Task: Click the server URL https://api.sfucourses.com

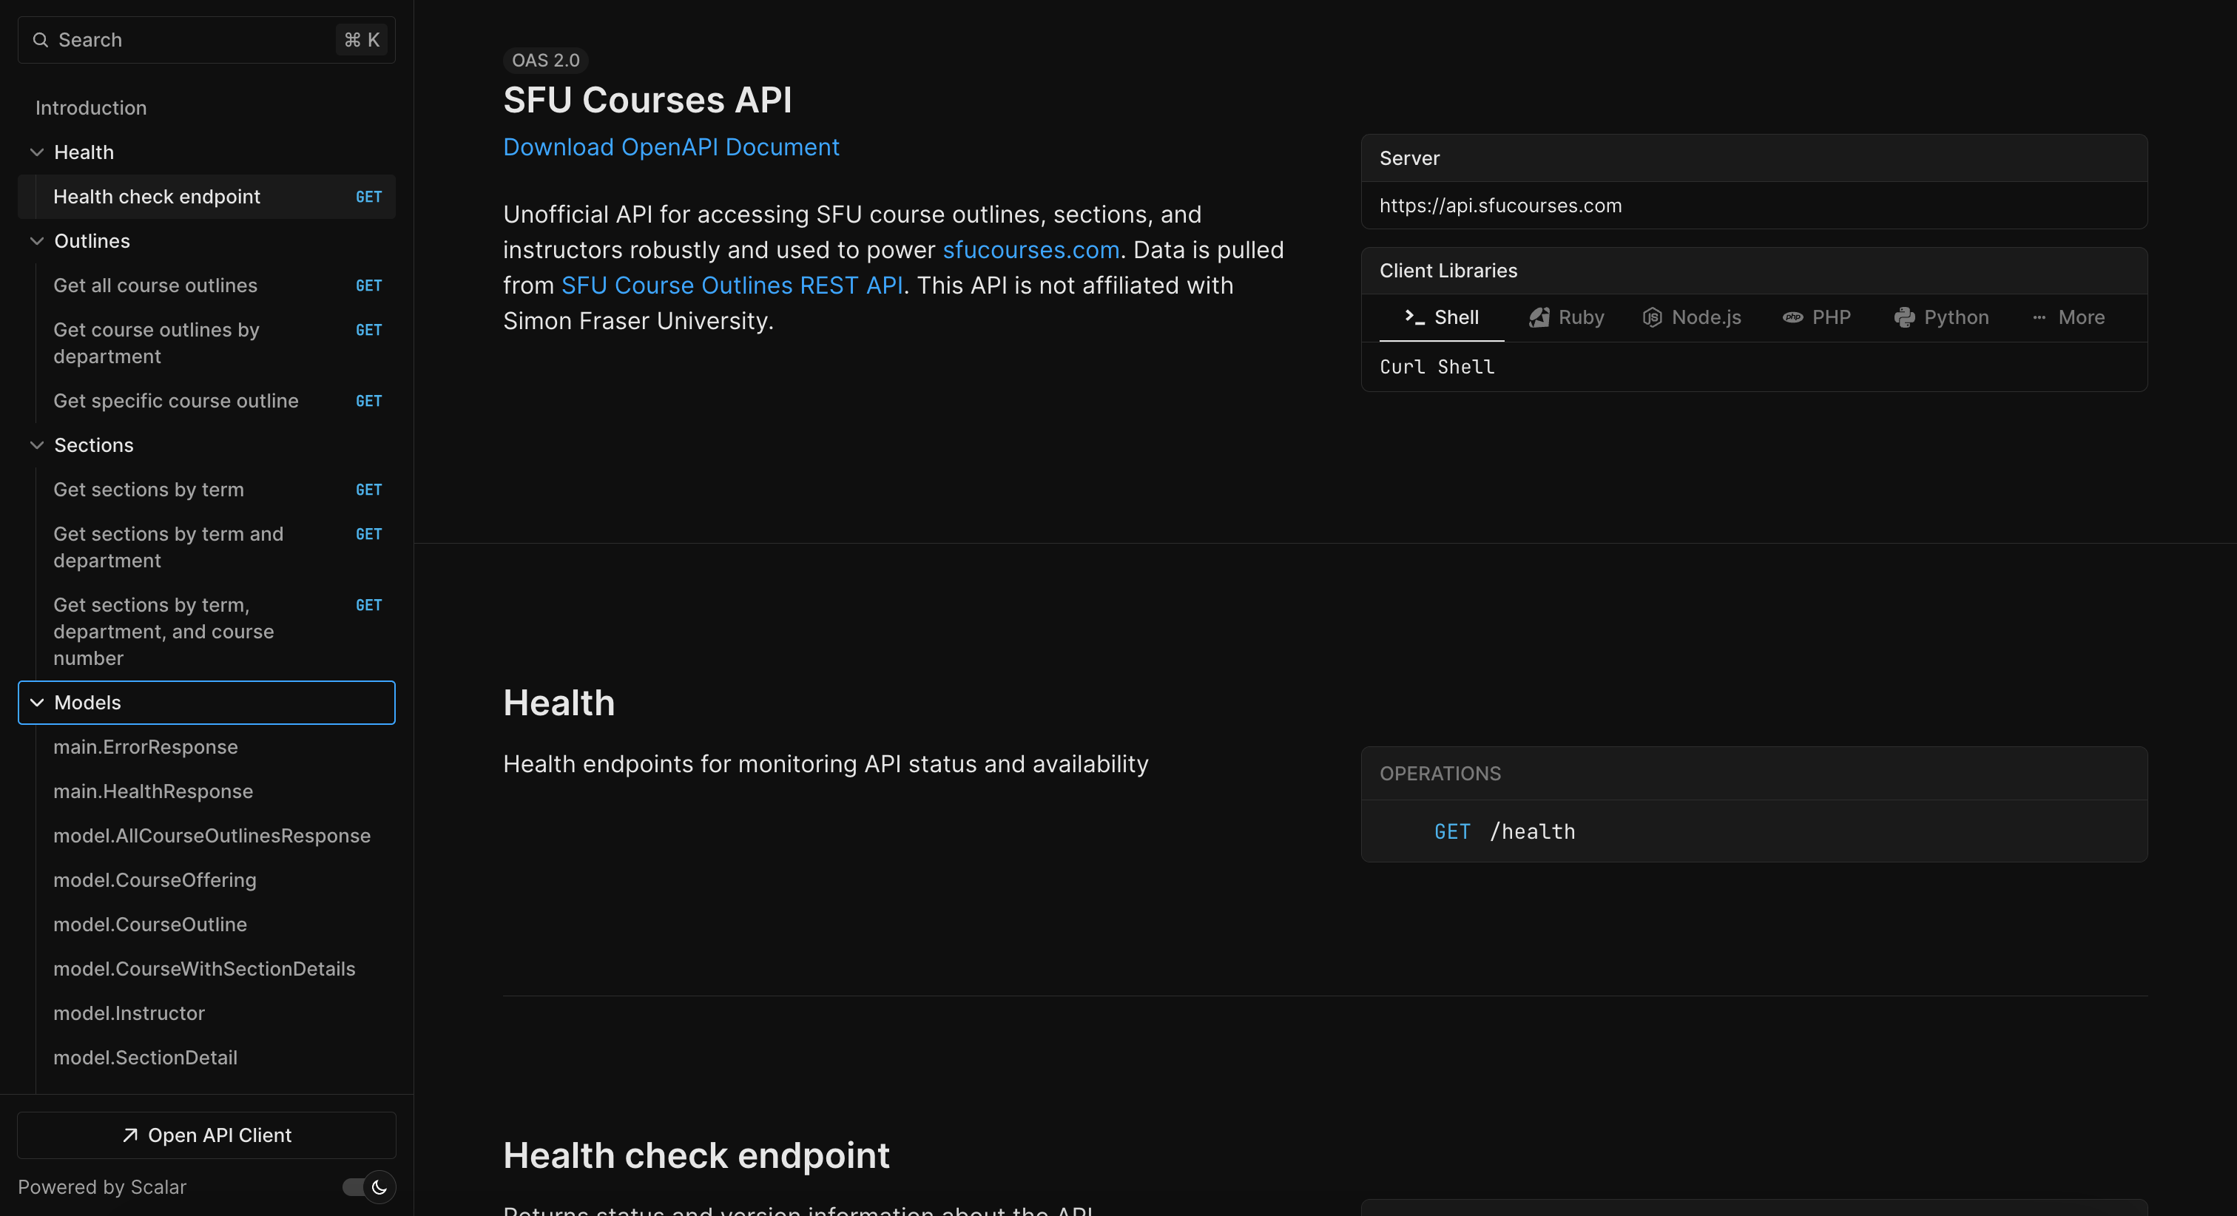Action: click(1499, 206)
